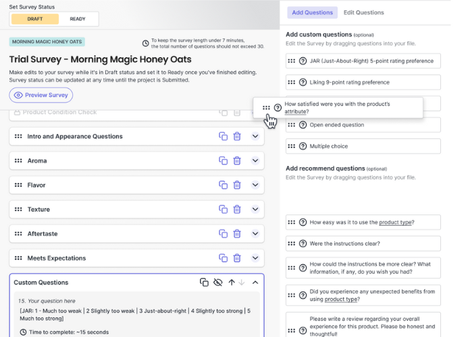Duplicate the Custom Questions section
466x337 pixels.
(x=204, y=282)
